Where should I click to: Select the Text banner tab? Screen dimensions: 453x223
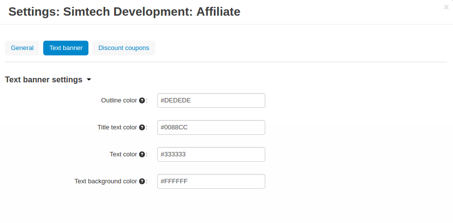coord(66,48)
